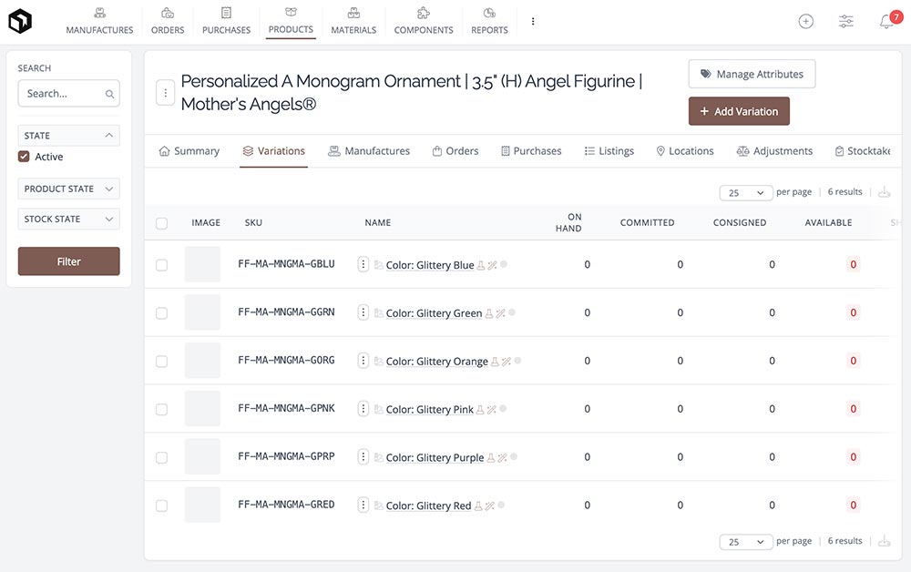The width and height of the screenshot is (911, 572).
Task: Open the top per-page dropdown
Action: [745, 193]
